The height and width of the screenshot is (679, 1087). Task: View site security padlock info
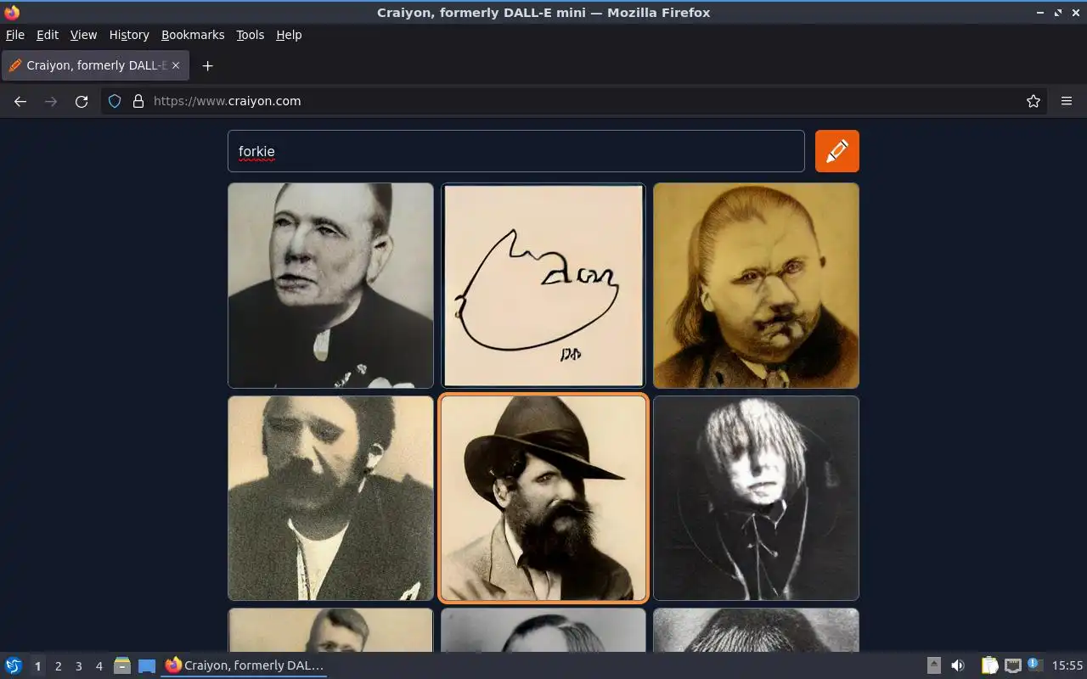click(x=138, y=101)
